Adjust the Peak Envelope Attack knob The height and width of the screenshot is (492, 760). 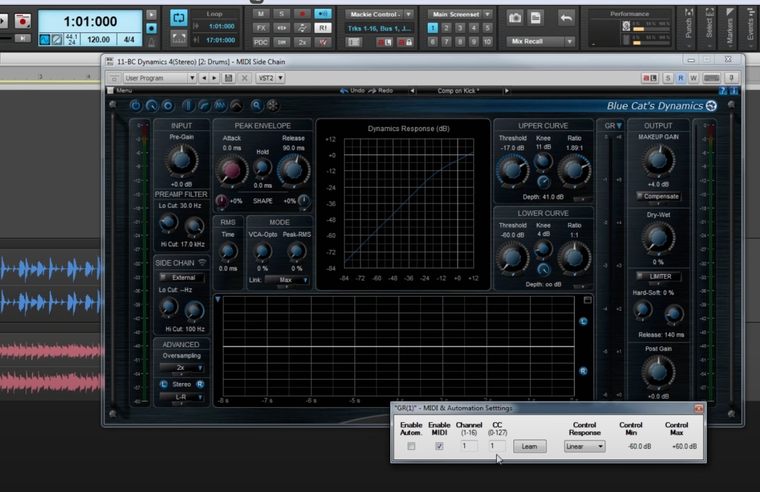(x=231, y=170)
